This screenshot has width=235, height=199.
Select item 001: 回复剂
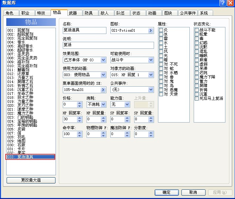click(31, 30)
